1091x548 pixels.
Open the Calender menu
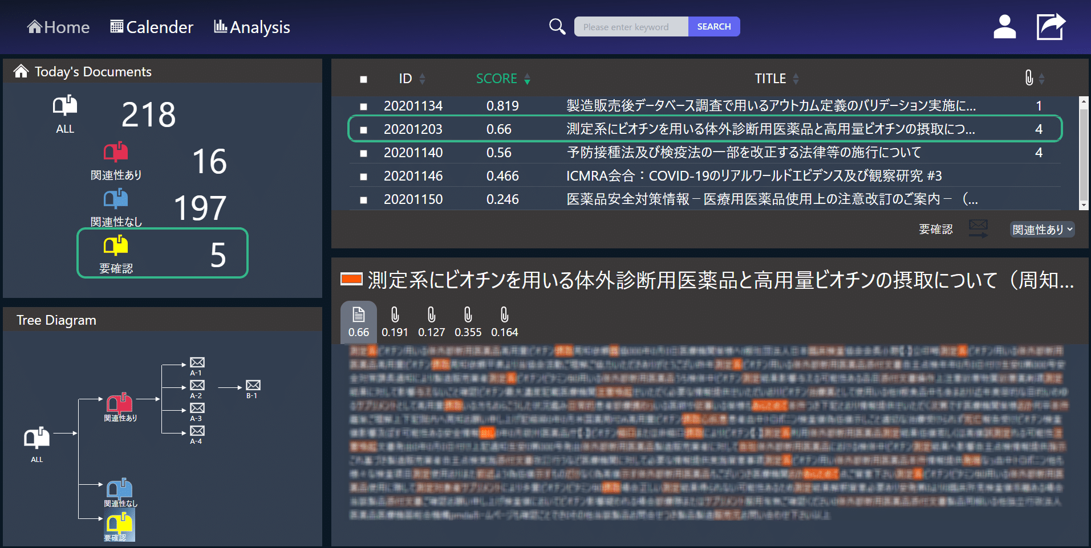coord(152,27)
